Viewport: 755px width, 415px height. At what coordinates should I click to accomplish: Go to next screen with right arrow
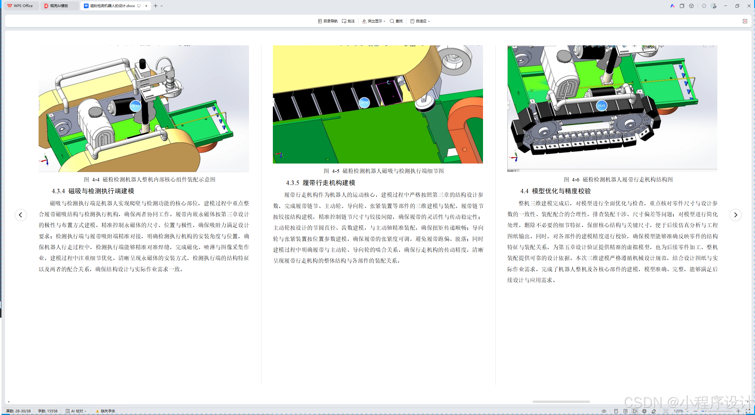click(735, 215)
